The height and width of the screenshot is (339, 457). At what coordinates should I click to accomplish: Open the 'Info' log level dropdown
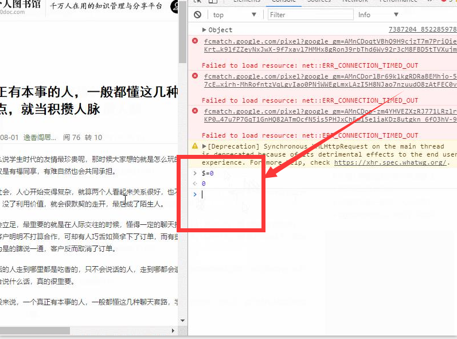[378, 15]
